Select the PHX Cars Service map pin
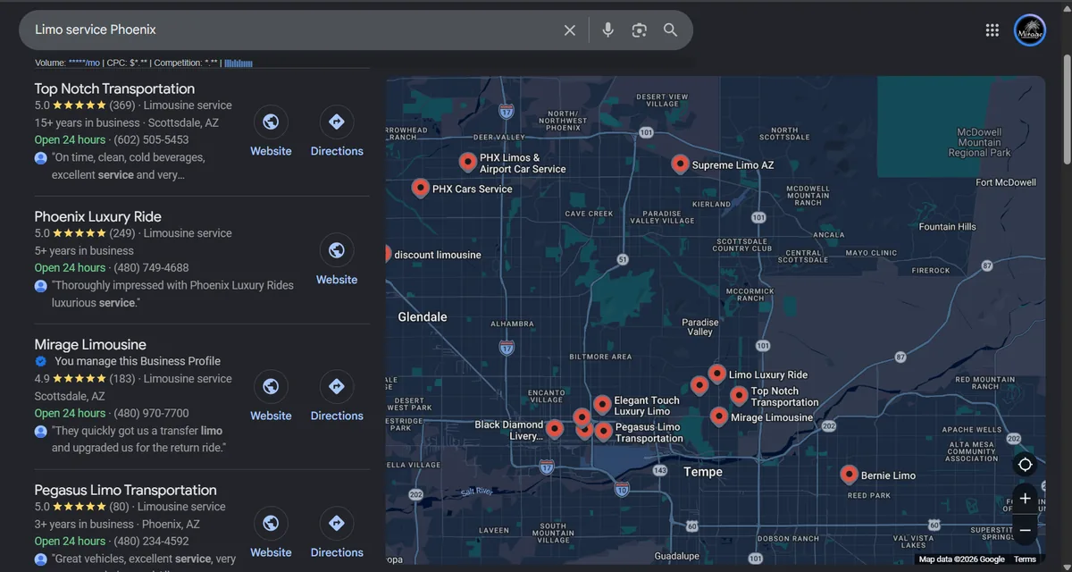 [420, 188]
